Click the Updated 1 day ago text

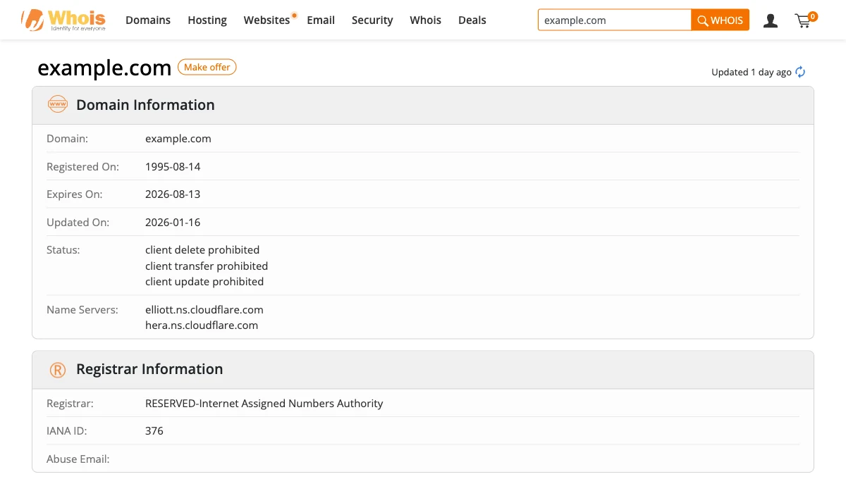click(x=752, y=72)
